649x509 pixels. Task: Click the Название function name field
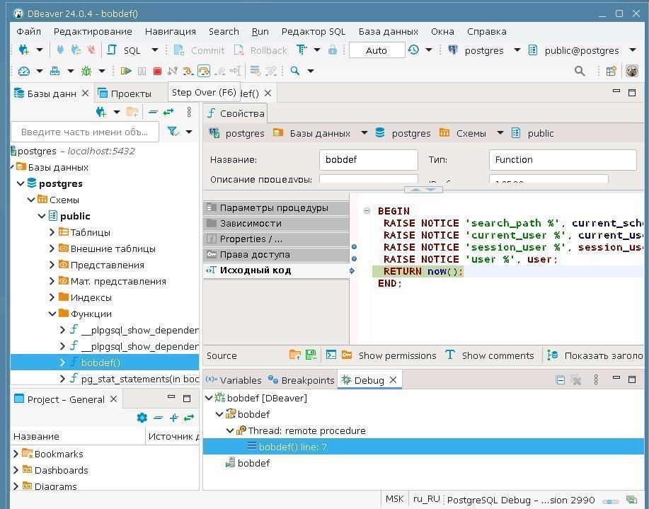[x=368, y=160]
